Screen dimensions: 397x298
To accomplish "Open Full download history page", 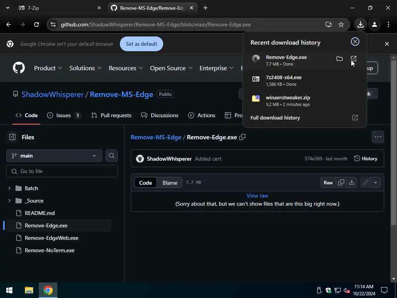I will pos(304,118).
